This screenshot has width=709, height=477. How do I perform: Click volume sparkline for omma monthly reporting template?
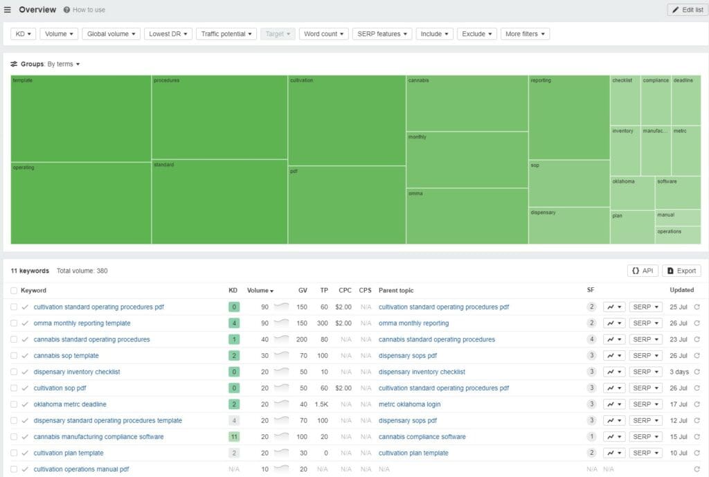click(x=281, y=323)
